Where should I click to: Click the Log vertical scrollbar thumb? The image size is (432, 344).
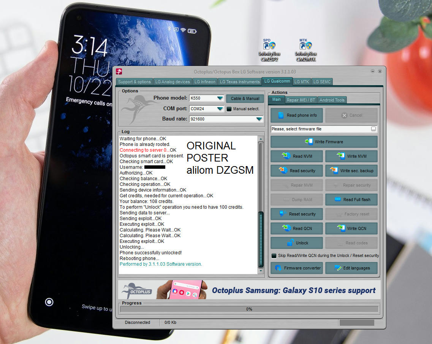[261, 239]
